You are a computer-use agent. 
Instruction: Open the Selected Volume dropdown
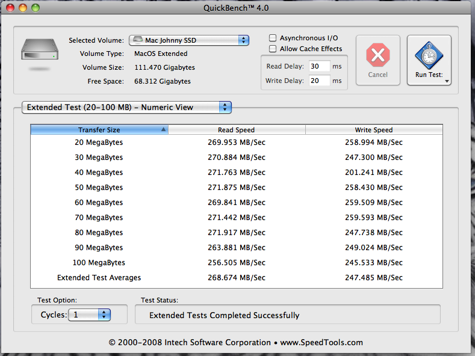189,40
